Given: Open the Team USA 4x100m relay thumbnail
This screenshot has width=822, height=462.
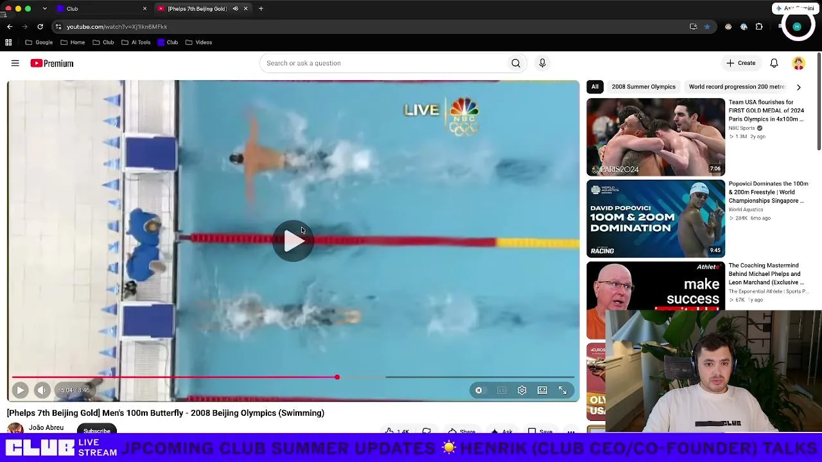Looking at the screenshot, I should click(x=656, y=137).
